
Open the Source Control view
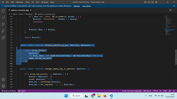point(3,24)
